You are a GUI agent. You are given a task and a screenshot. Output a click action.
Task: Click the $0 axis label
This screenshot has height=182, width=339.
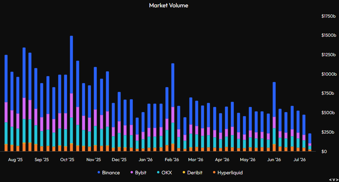click(324, 152)
